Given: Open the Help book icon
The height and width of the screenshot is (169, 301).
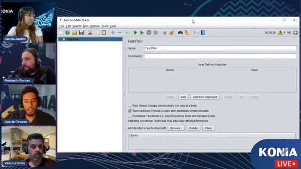Looking at the screenshot, I should 203,32.
